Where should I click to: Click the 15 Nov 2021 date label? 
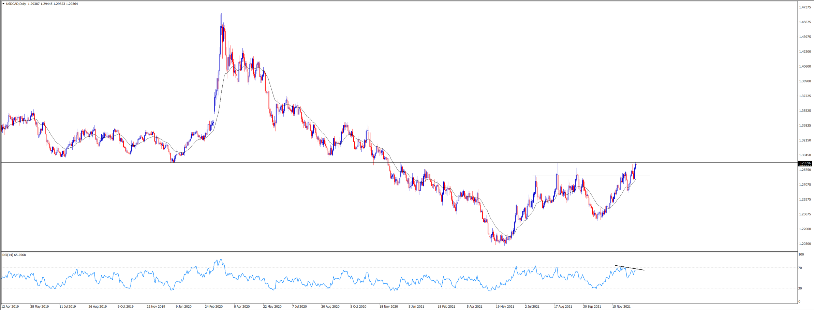point(622,307)
